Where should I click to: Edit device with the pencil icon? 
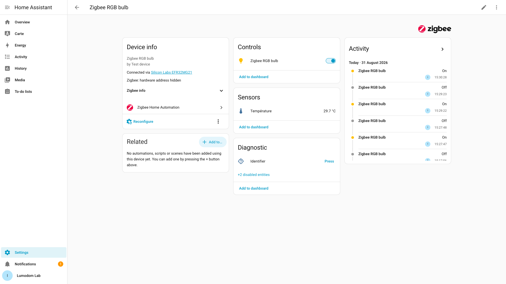pos(484,7)
